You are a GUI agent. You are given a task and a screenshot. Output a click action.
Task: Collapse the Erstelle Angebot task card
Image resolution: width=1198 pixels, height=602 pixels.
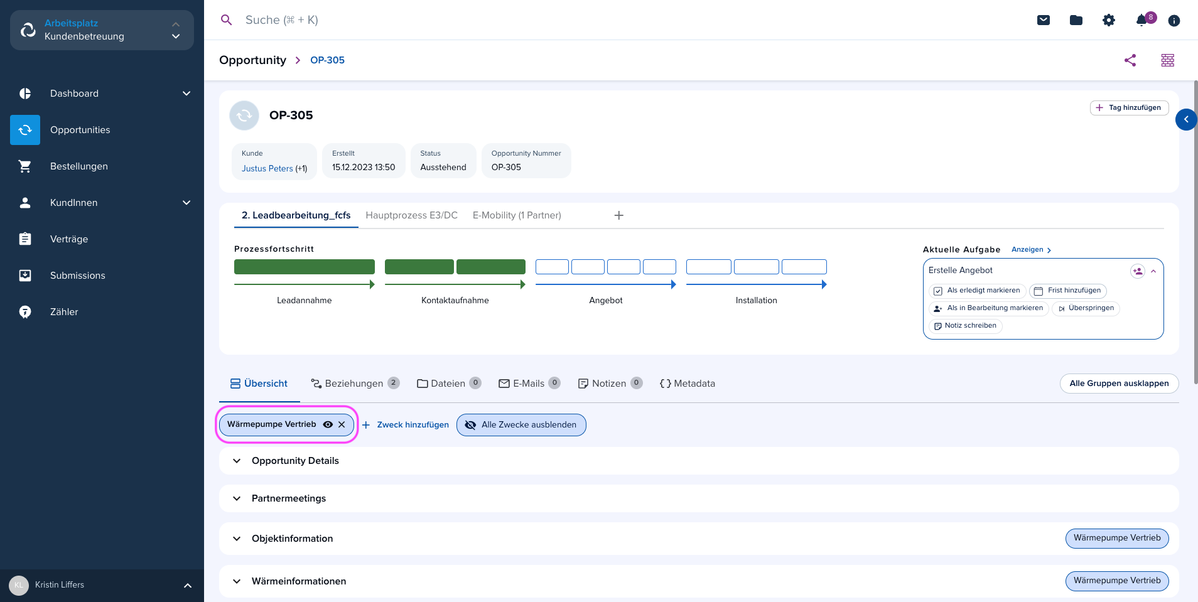1154,271
